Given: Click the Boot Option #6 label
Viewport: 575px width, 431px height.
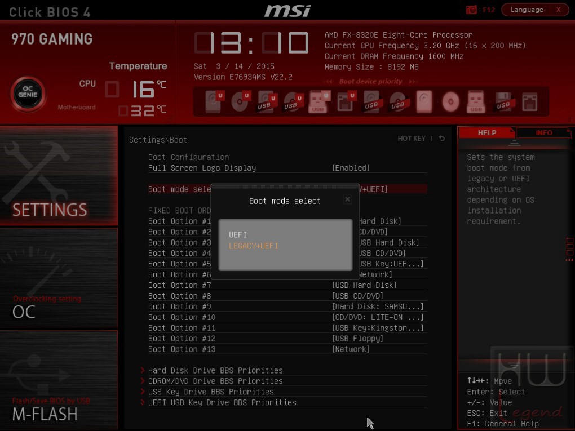Looking at the screenshot, I should click(x=179, y=274).
